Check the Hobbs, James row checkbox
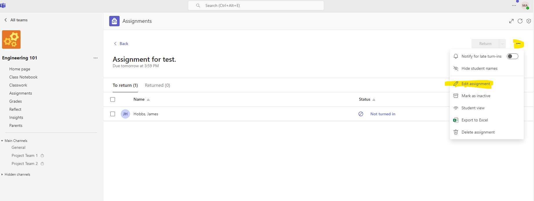534x201 pixels. tap(113, 114)
